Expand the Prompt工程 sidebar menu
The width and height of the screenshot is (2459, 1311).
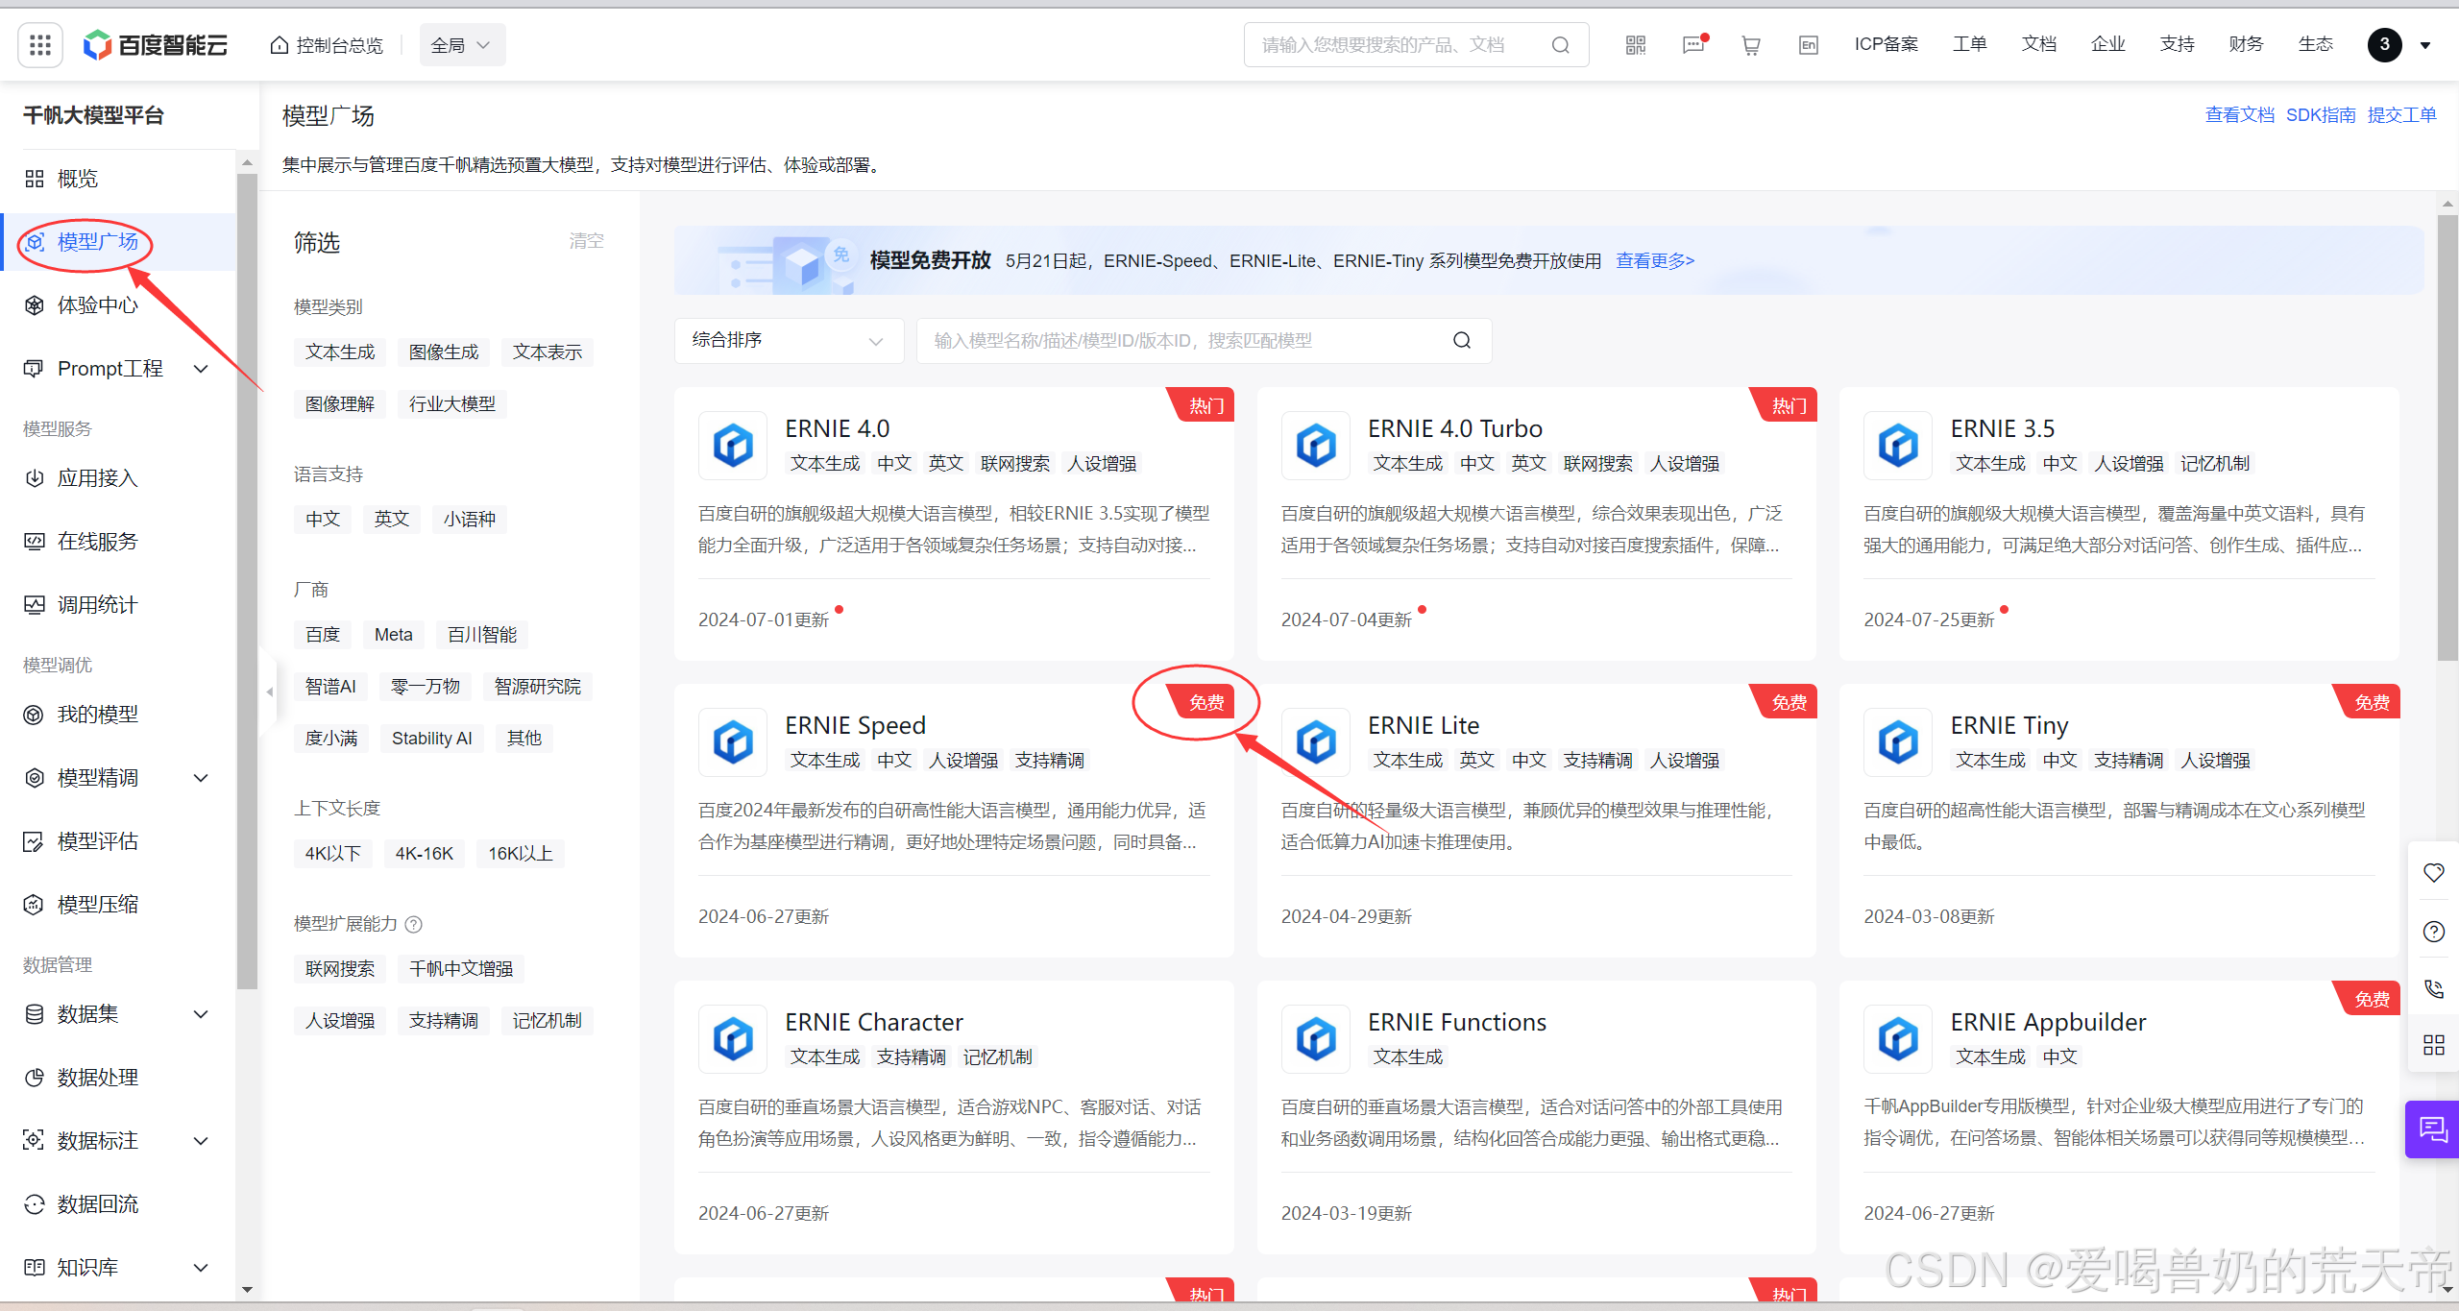pyautogui.click(x=201, y=369)
